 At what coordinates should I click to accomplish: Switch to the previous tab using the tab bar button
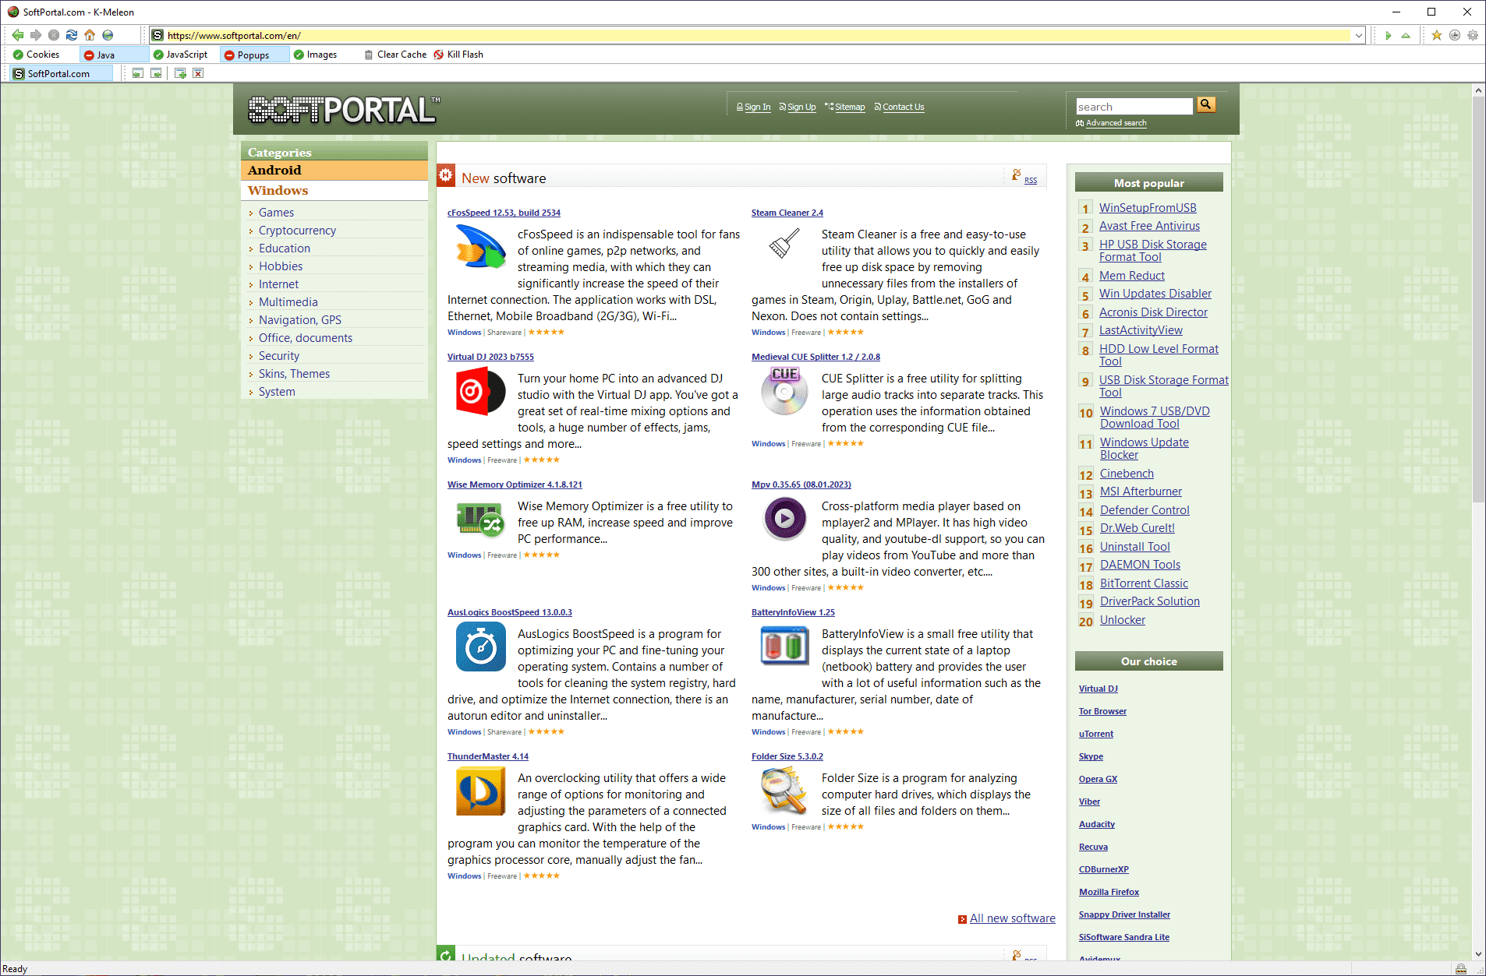tap(138, 73)
